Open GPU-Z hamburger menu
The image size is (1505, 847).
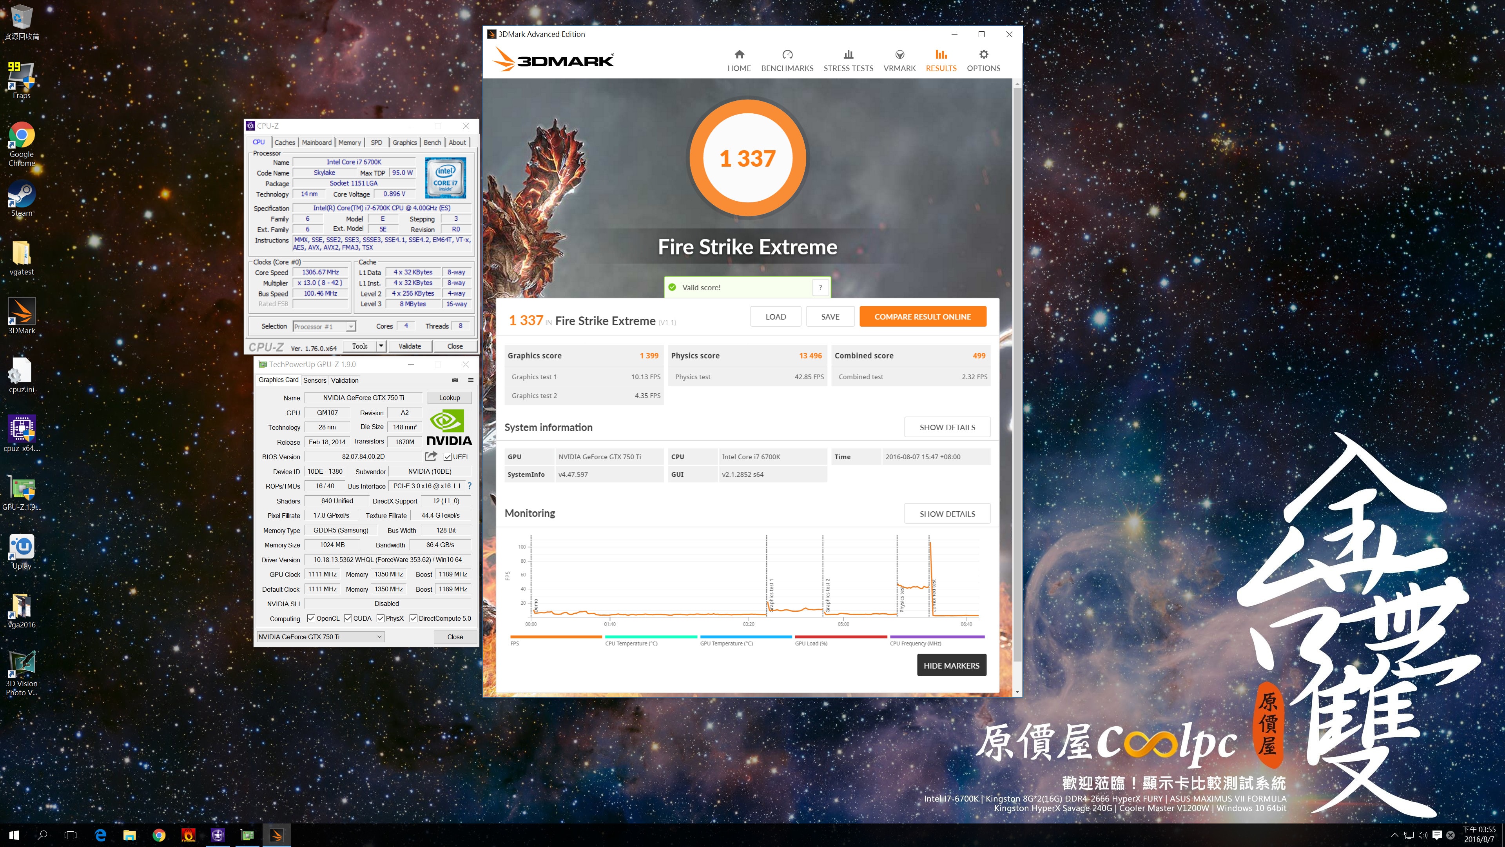click(470, 380)
